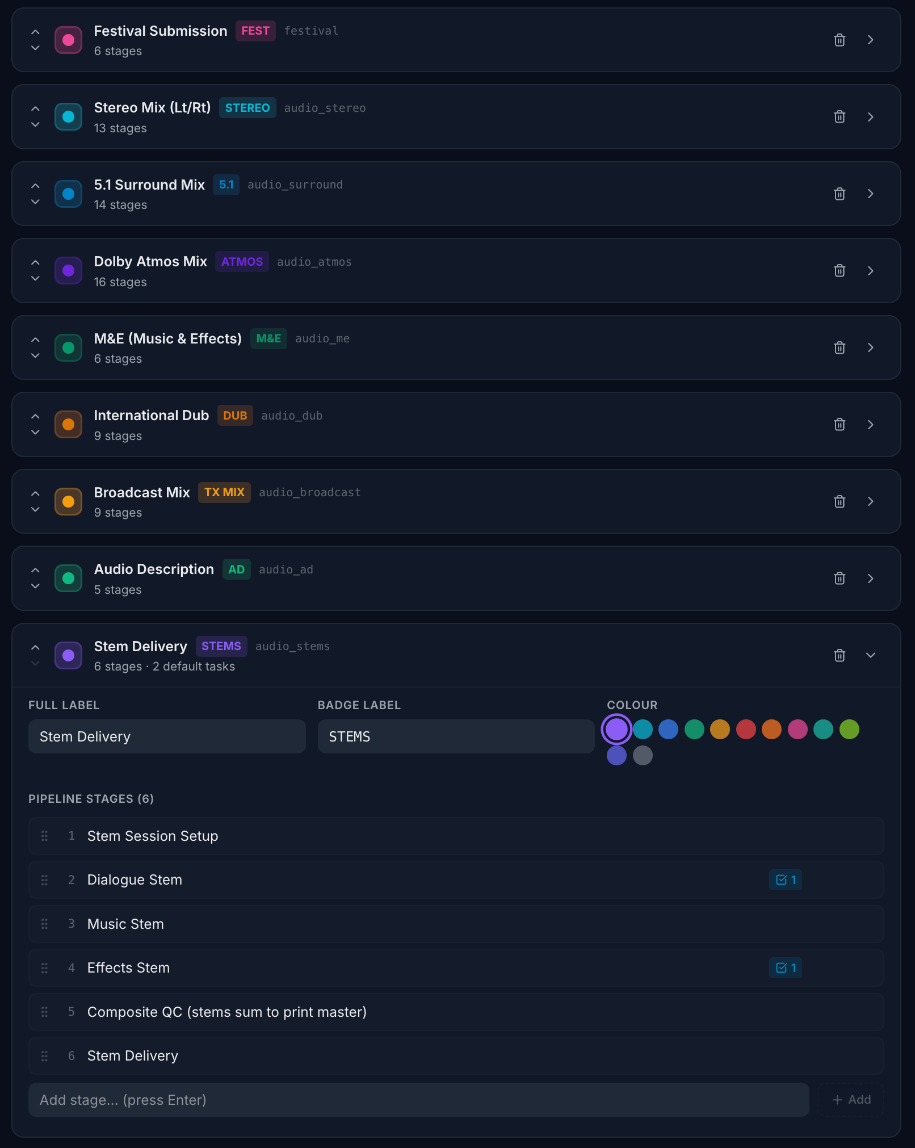Viewport: 915px width, 1148px height.
Task: Expand the 5.1 Surround Mix row
Action: click(x=870, y=194)
